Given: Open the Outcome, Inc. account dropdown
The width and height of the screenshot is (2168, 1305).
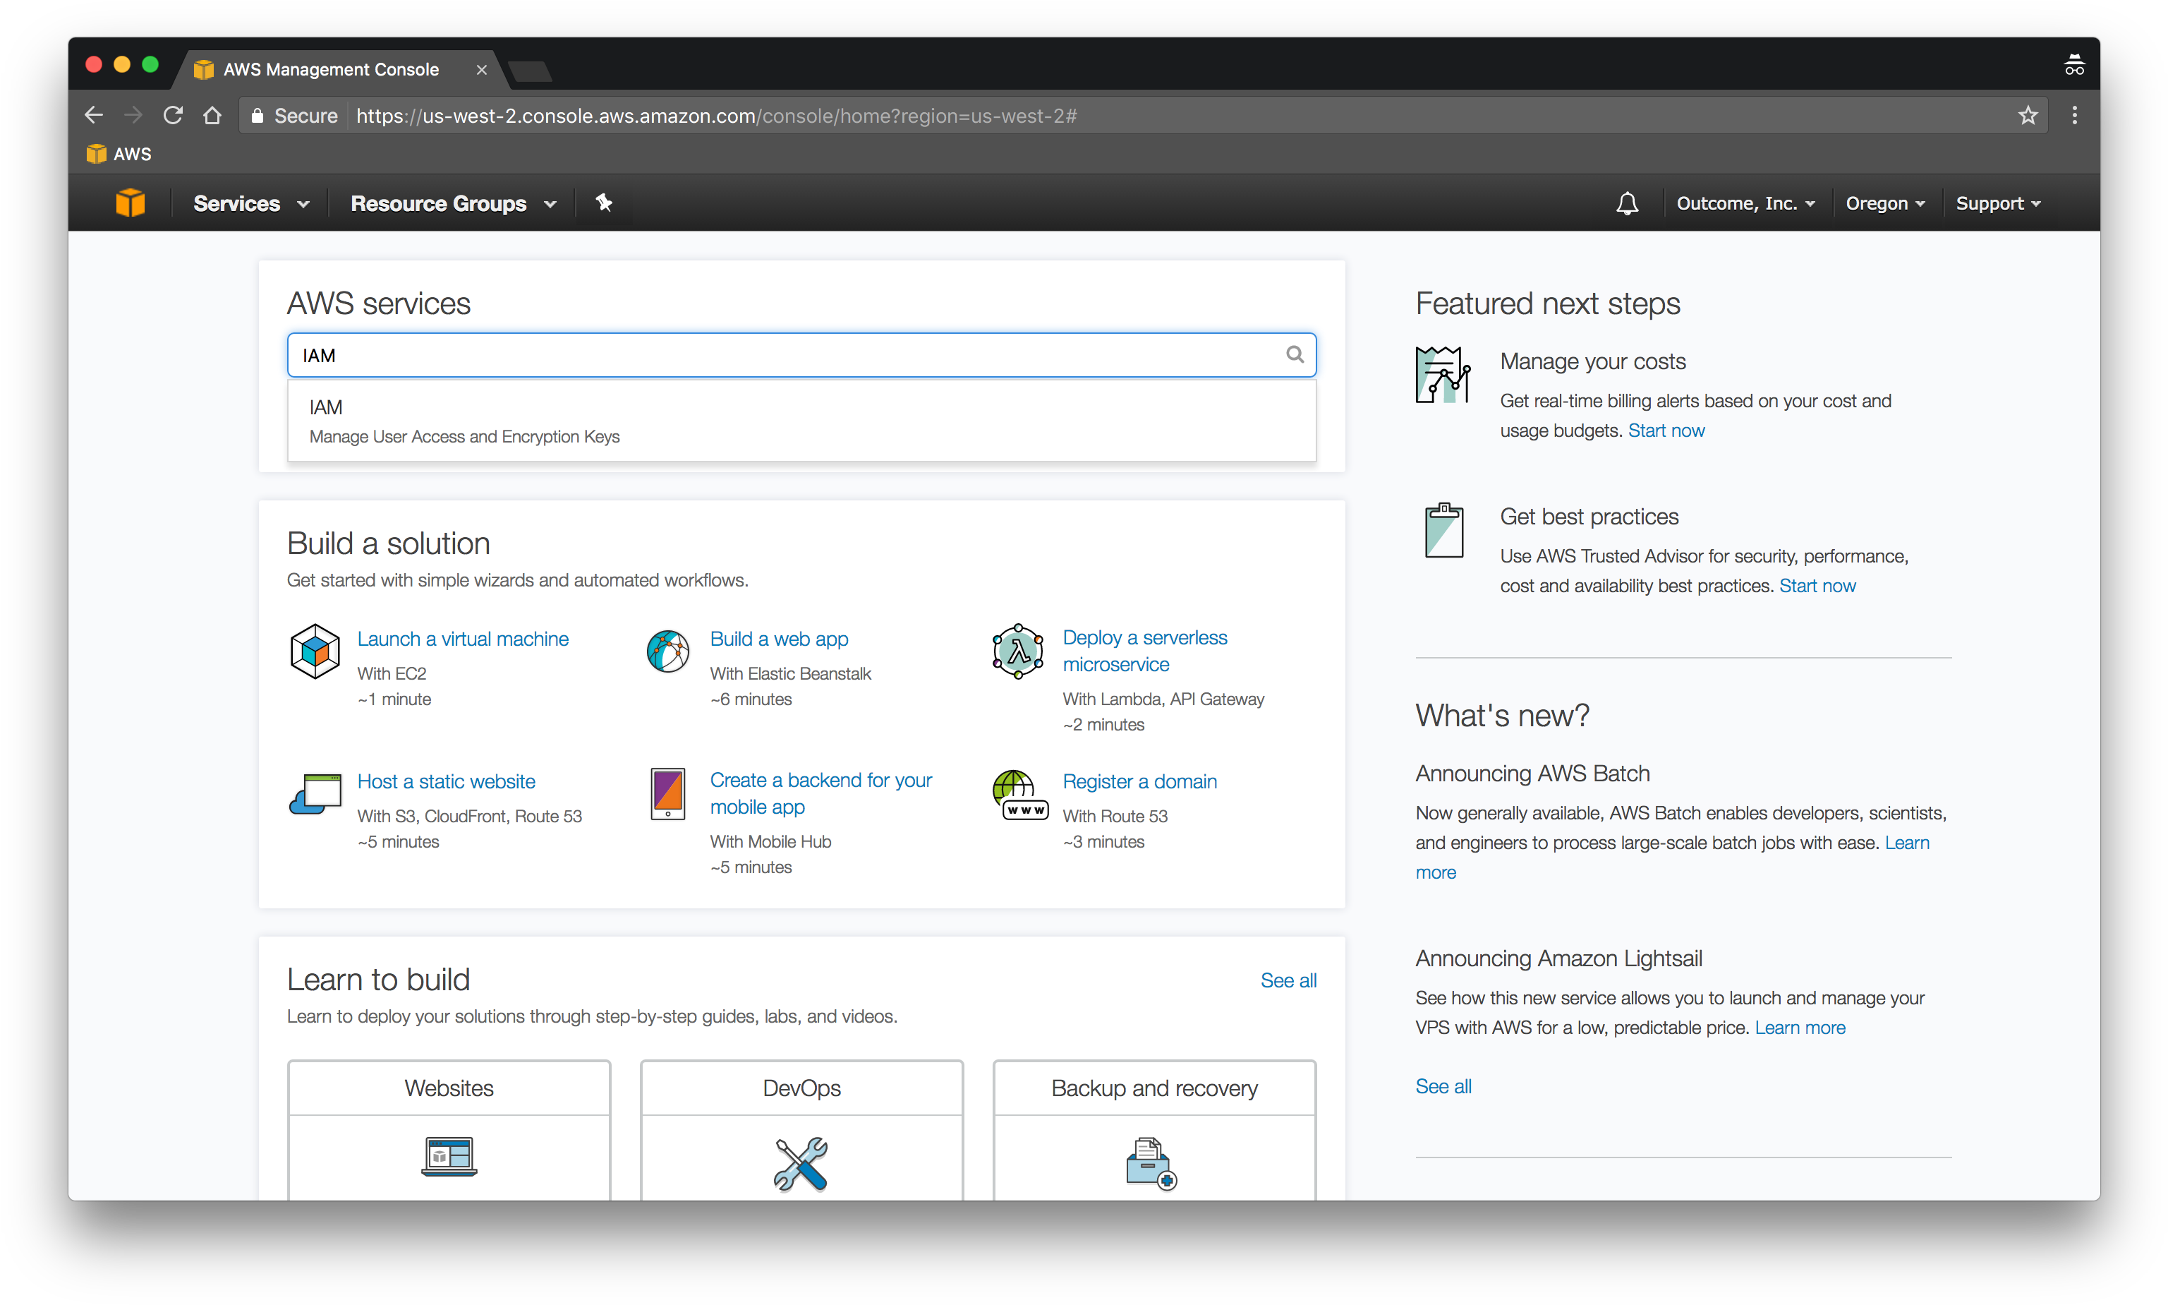Looking at the screenshot, I should (1745, 203).
